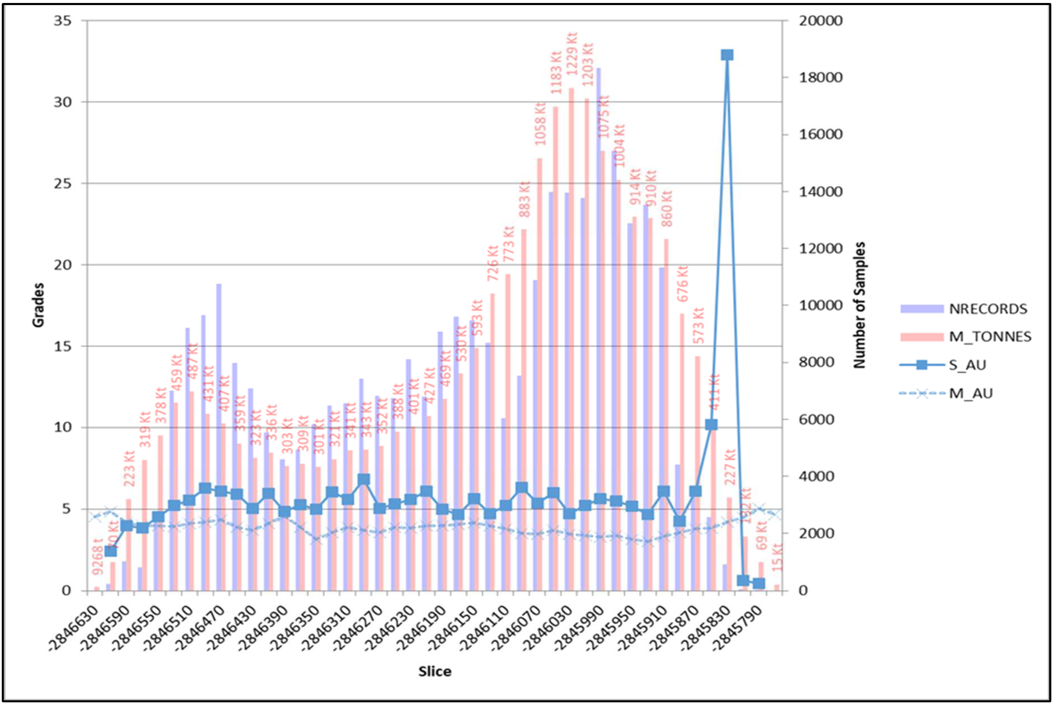Click the S_AU peak marker near 33
This screenshot has height=705, width=1054.
[727, 55]
